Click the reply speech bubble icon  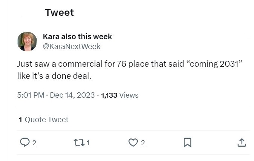pos(24,143)
